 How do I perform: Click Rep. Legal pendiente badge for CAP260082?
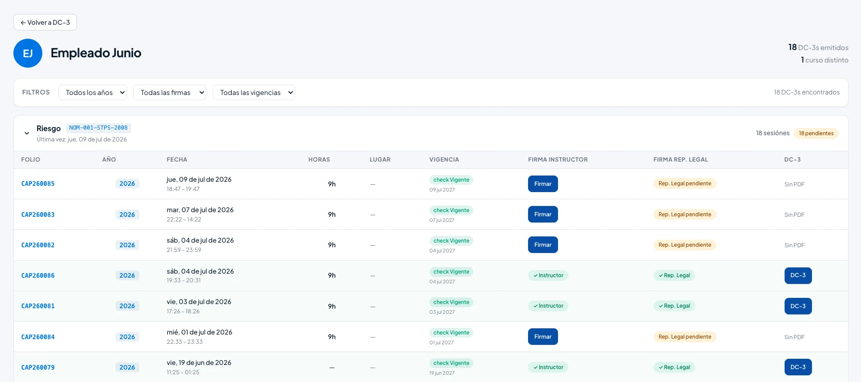click(684, 245)
